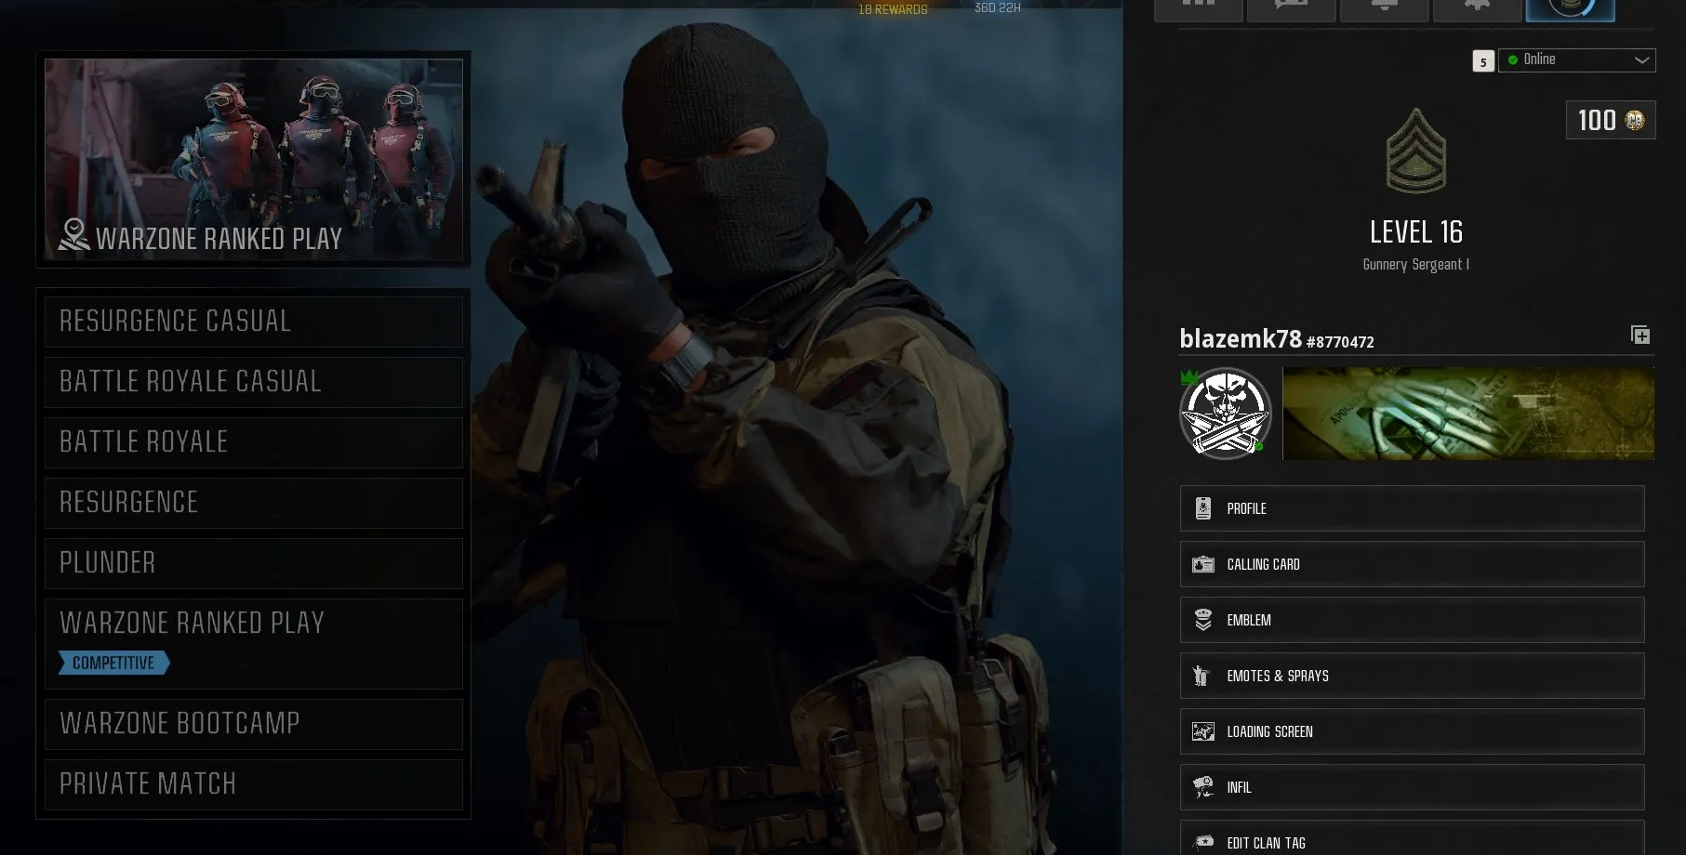
Task: Open the Profile button
Action: (1412, 508)
